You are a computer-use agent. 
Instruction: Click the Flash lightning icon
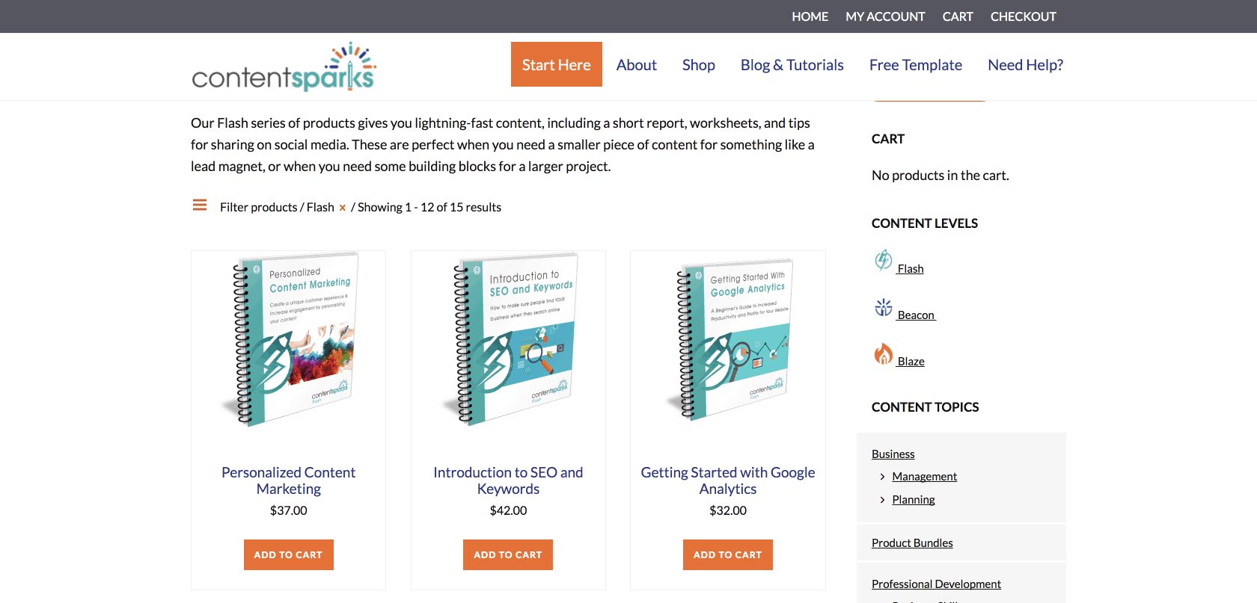pos(884,260)
